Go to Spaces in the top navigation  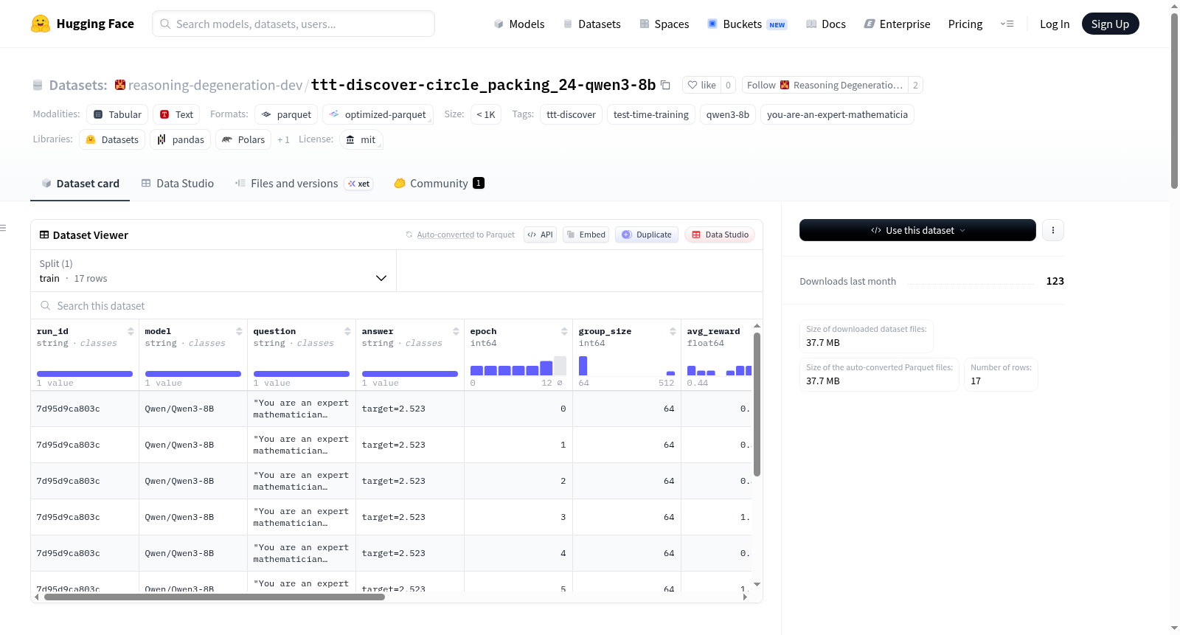pos(664,24)
